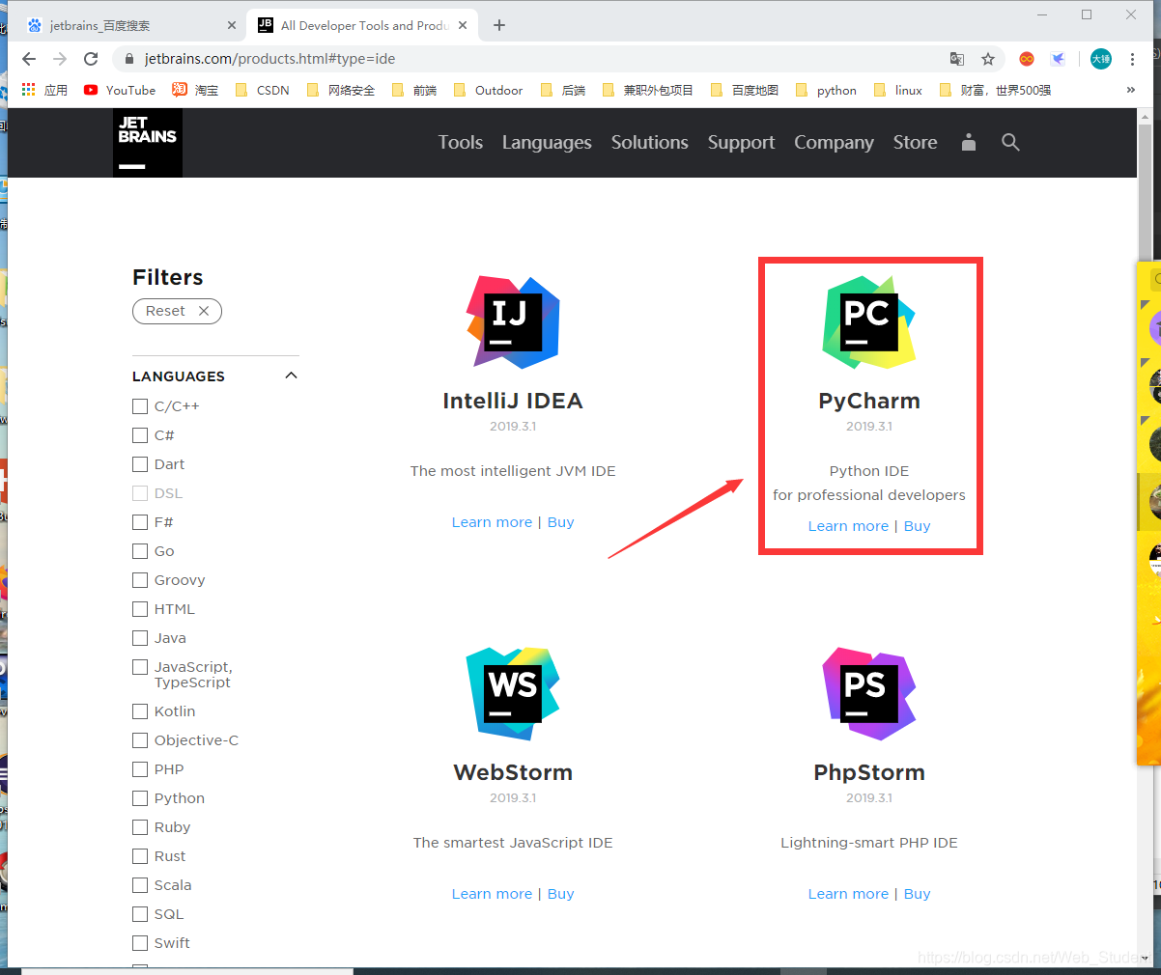Switch to the jetbrains Baidu search tab

[x=130, y=25]
